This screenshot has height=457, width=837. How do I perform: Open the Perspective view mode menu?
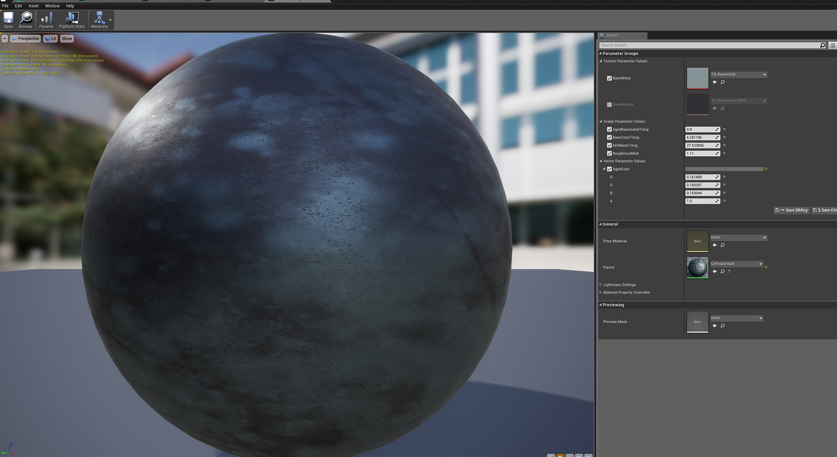tap(25, 39)
